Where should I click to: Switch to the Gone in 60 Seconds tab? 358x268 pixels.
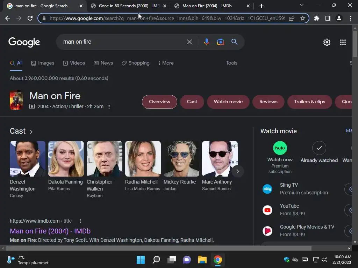(129, 6)
